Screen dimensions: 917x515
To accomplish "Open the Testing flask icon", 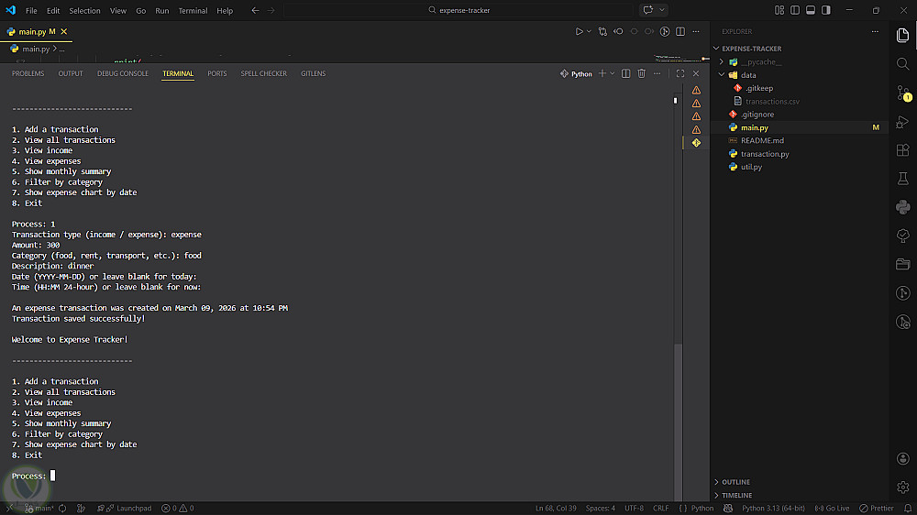I will [x=902, y=179].
